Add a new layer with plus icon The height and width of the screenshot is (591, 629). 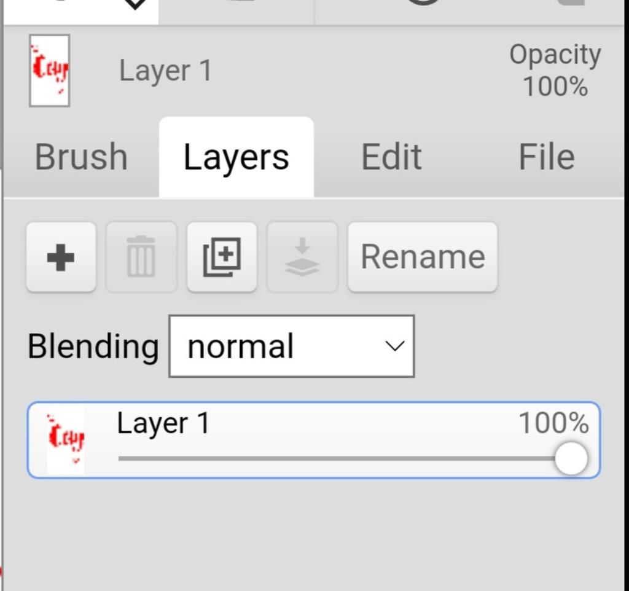click(x=61, y=257)
